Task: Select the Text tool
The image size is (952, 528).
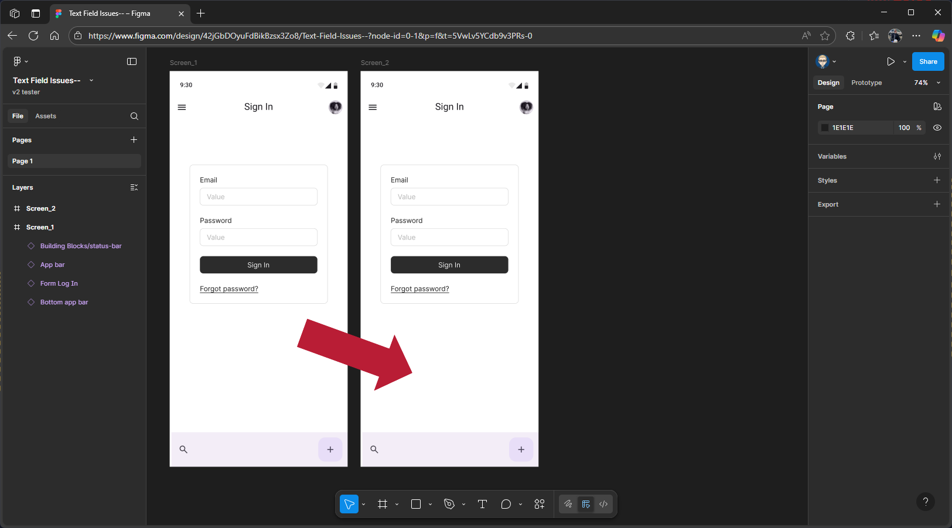Action: point(482,504)
